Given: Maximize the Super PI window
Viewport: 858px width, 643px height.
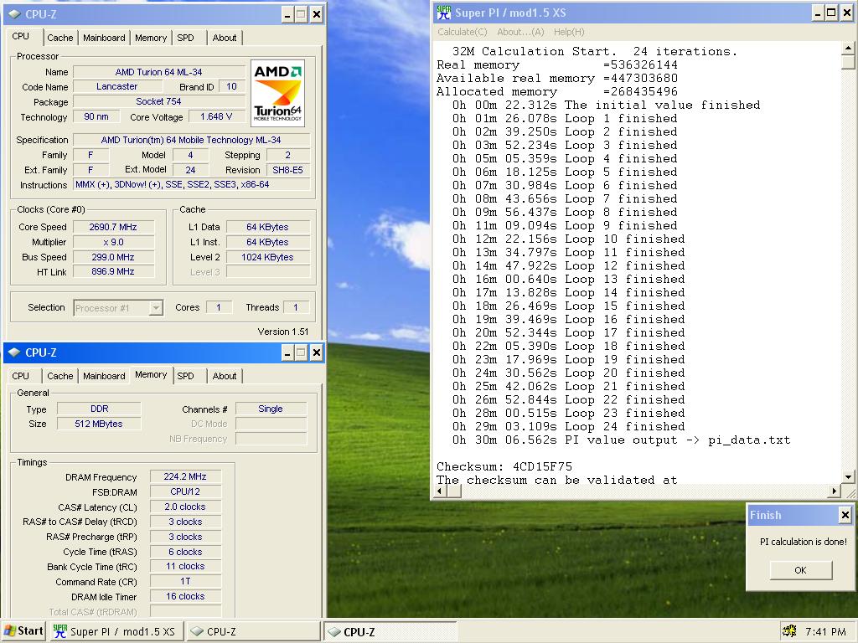Looking at the screenshot, I should coord(832,13).
